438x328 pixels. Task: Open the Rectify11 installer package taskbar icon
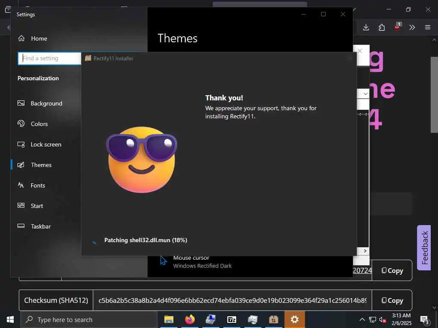click(273, 319)
